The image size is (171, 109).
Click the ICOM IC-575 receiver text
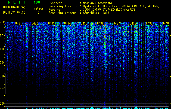[x=109, y=10]
